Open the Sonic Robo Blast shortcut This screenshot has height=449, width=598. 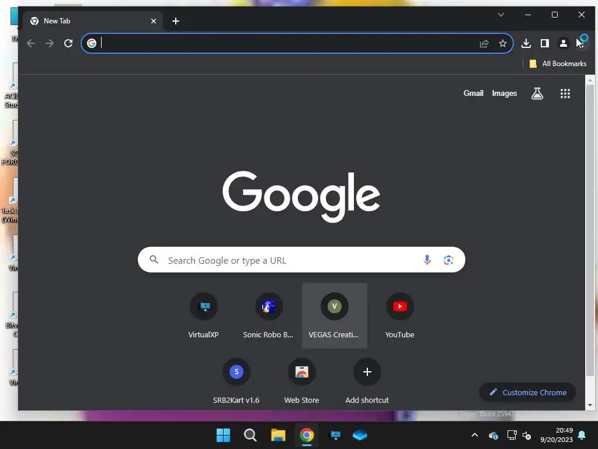tap(269, 316)
